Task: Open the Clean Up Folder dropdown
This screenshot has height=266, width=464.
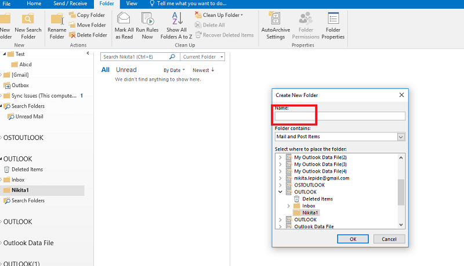Action: point(222,15)
